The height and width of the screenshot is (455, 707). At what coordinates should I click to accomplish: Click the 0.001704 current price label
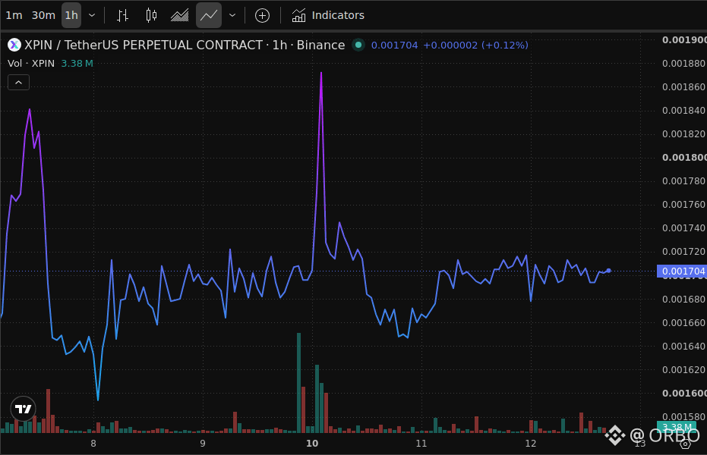pyautogui.click(x=682, y=271)
